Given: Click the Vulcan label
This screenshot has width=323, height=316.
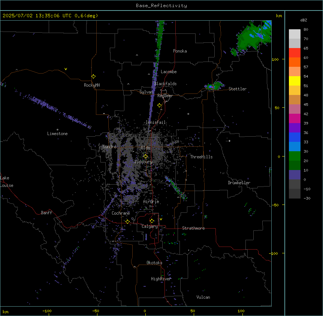Looking at the screenshot, I should pyautogui.click(x=203, y=297).
